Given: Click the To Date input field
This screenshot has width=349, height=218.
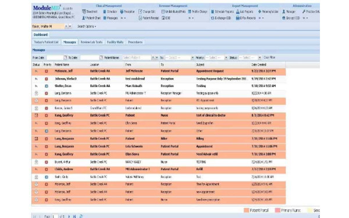Looking at the screenshot, I should [x=90, y=58].
